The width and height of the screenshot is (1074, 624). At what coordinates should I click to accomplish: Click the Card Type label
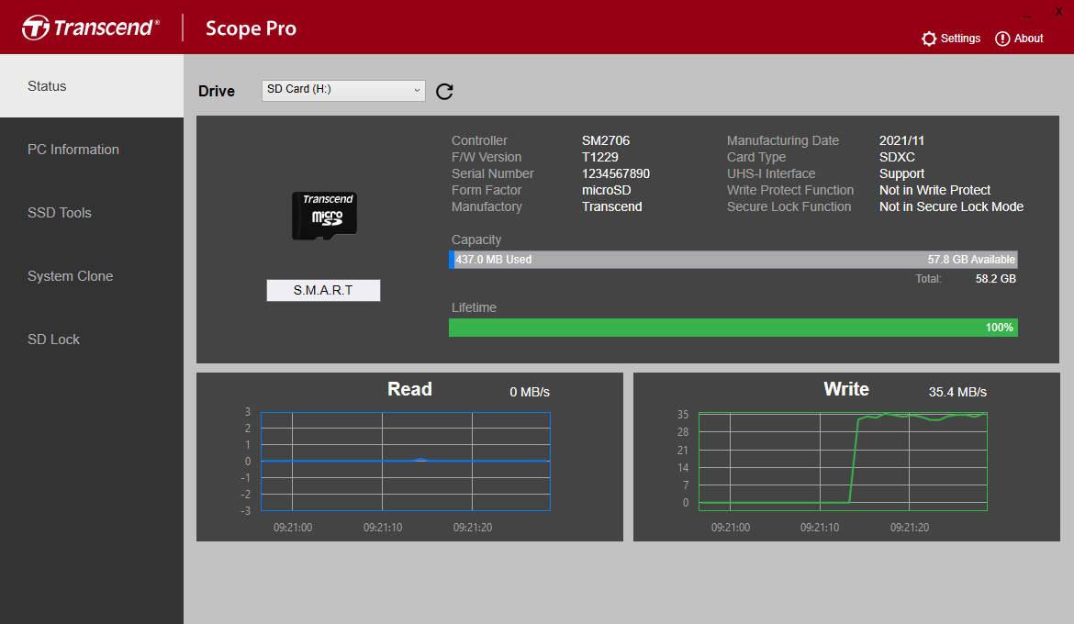click(756, 157)
